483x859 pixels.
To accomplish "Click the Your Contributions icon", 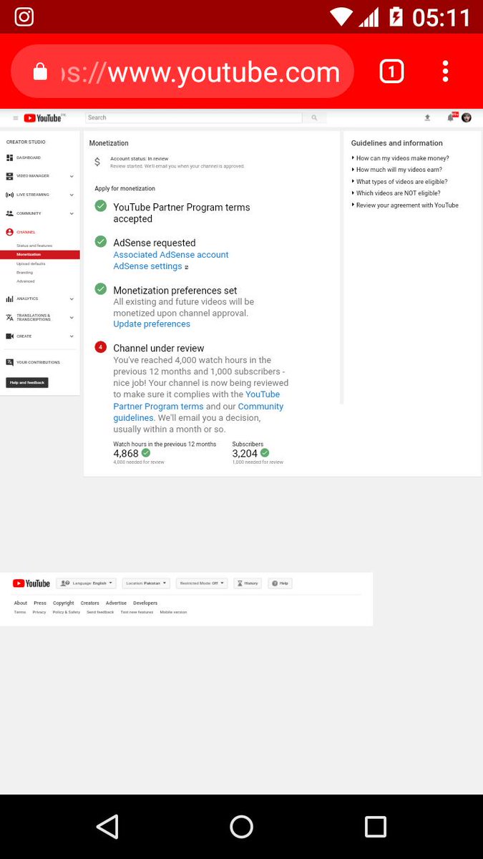I will pyautogui.click(x=10, y=362).
